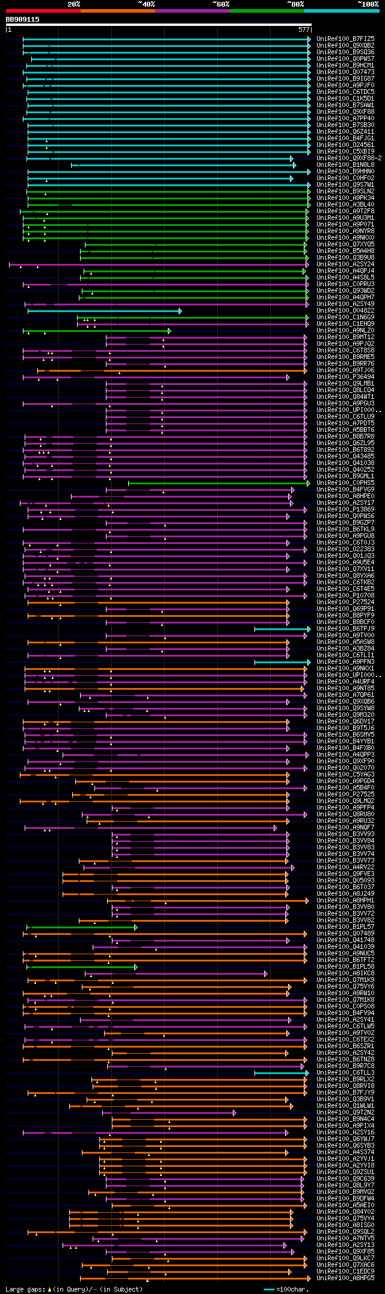Click the Large gaps legend text
Viewport: 385px width, 1294px height.
[x=74, y=1289]
